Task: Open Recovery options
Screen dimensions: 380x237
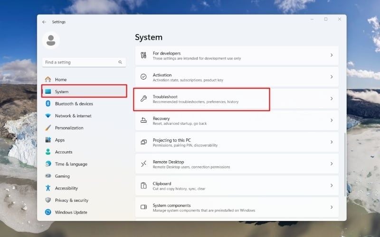Action: pos(237,120)
